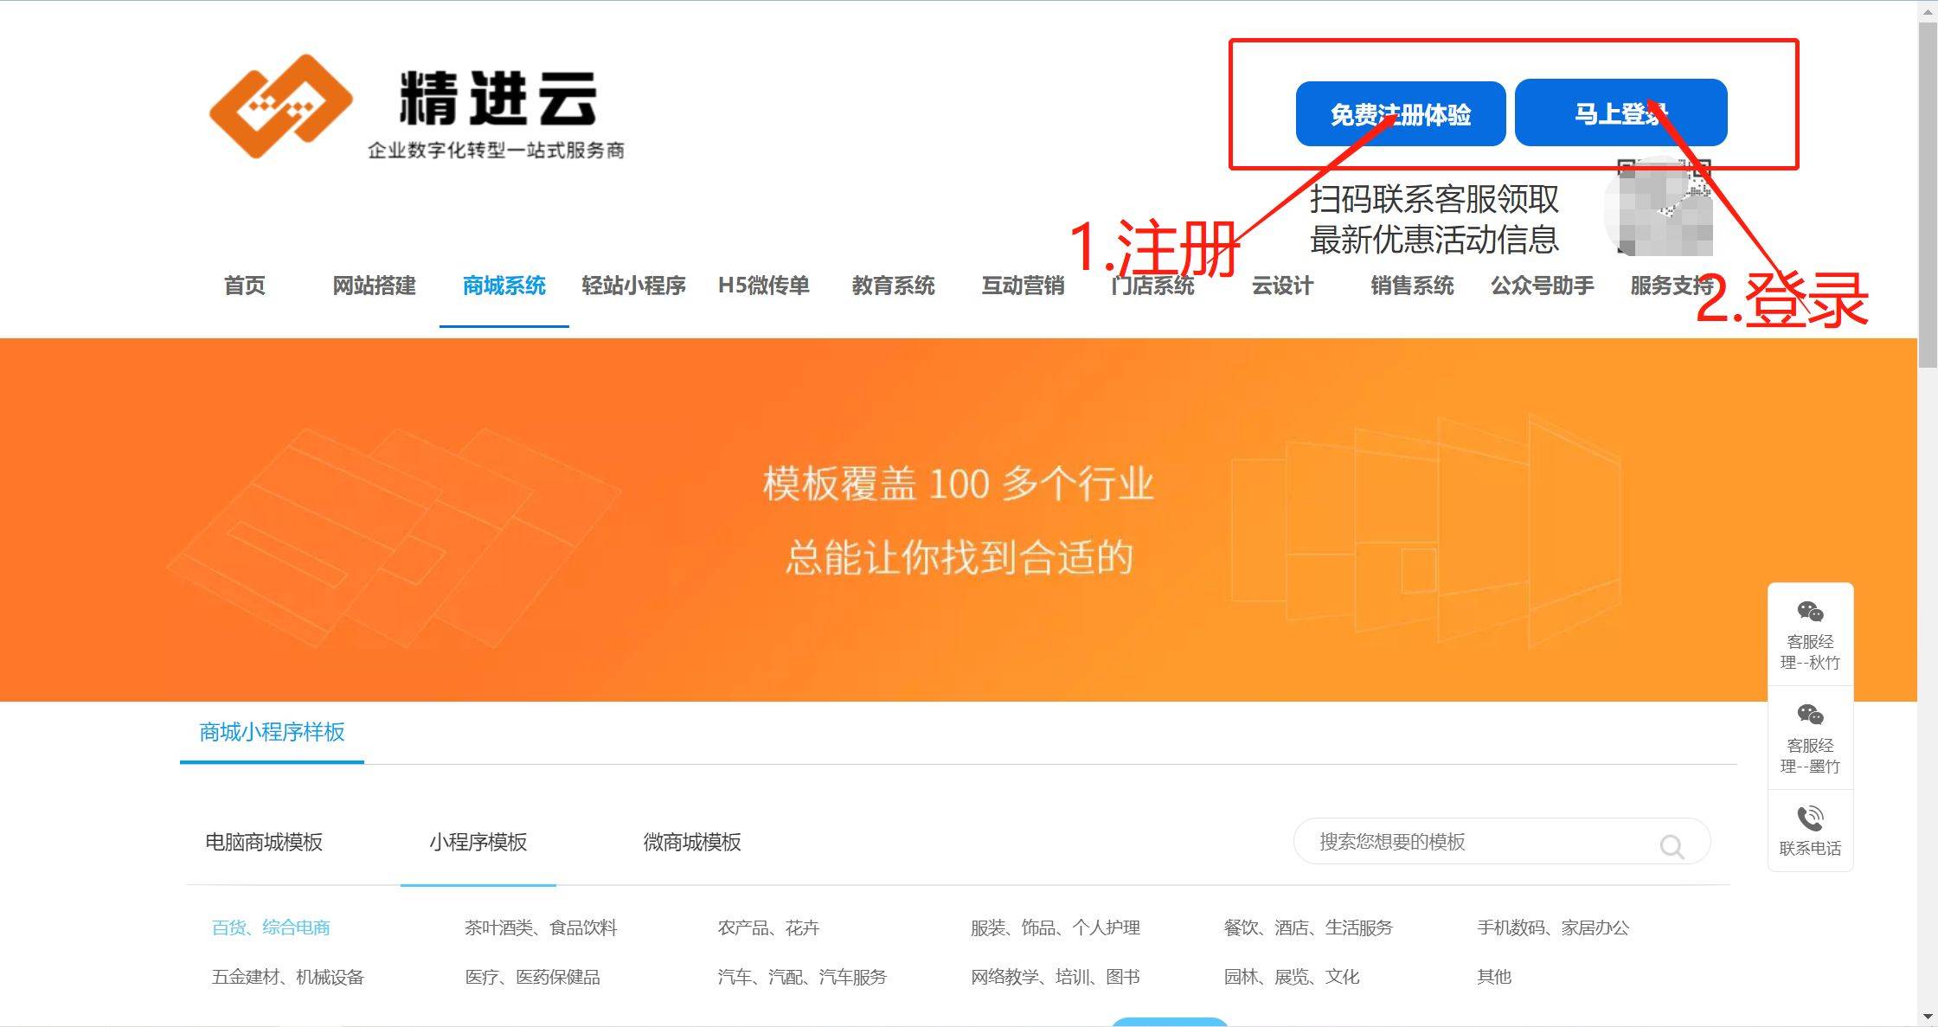Filter by 医疗、医药保健品 category
This screenshot has width=1938, height=1027.
click(532, 977)
